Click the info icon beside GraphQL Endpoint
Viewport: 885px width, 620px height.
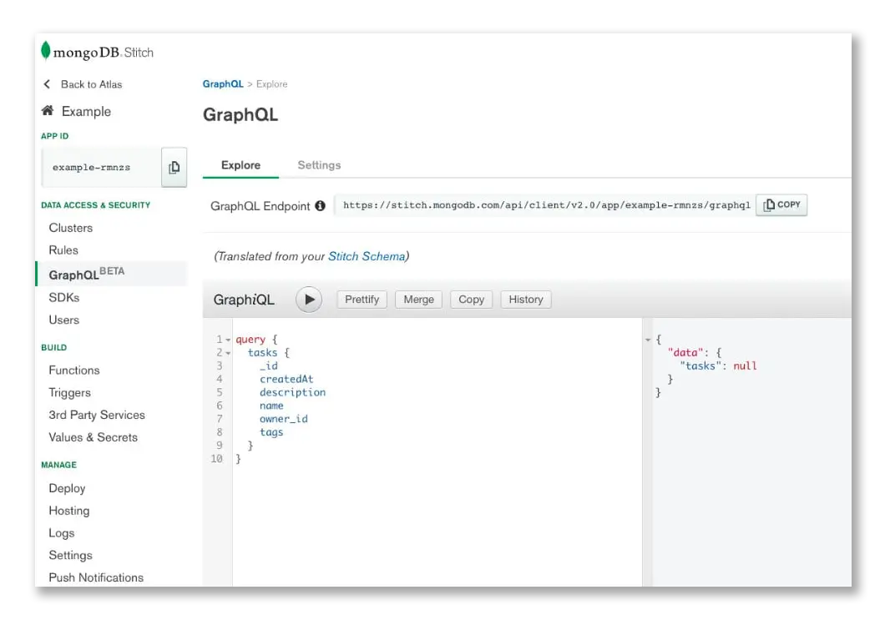[320, 206]
